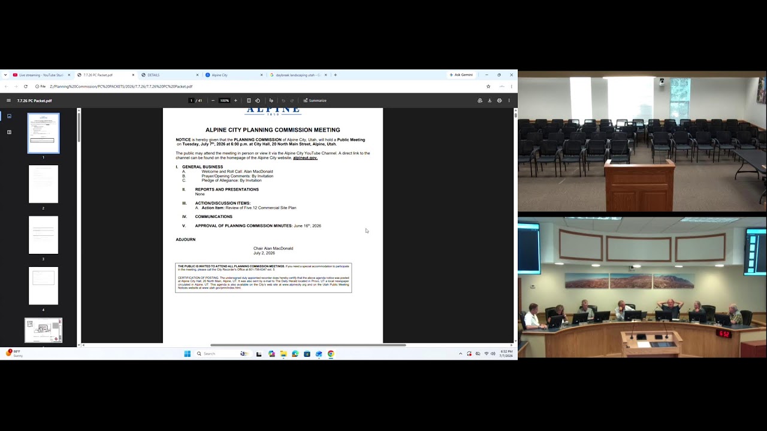
Task: Open a new browser tab
Action: [335, 75]
